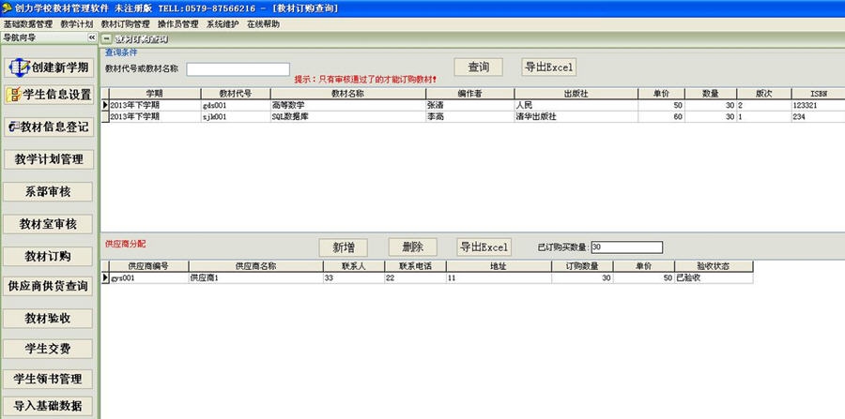Click 新增 to add supplier
This screenshot has height=419, width=845.
click(344, 247)
